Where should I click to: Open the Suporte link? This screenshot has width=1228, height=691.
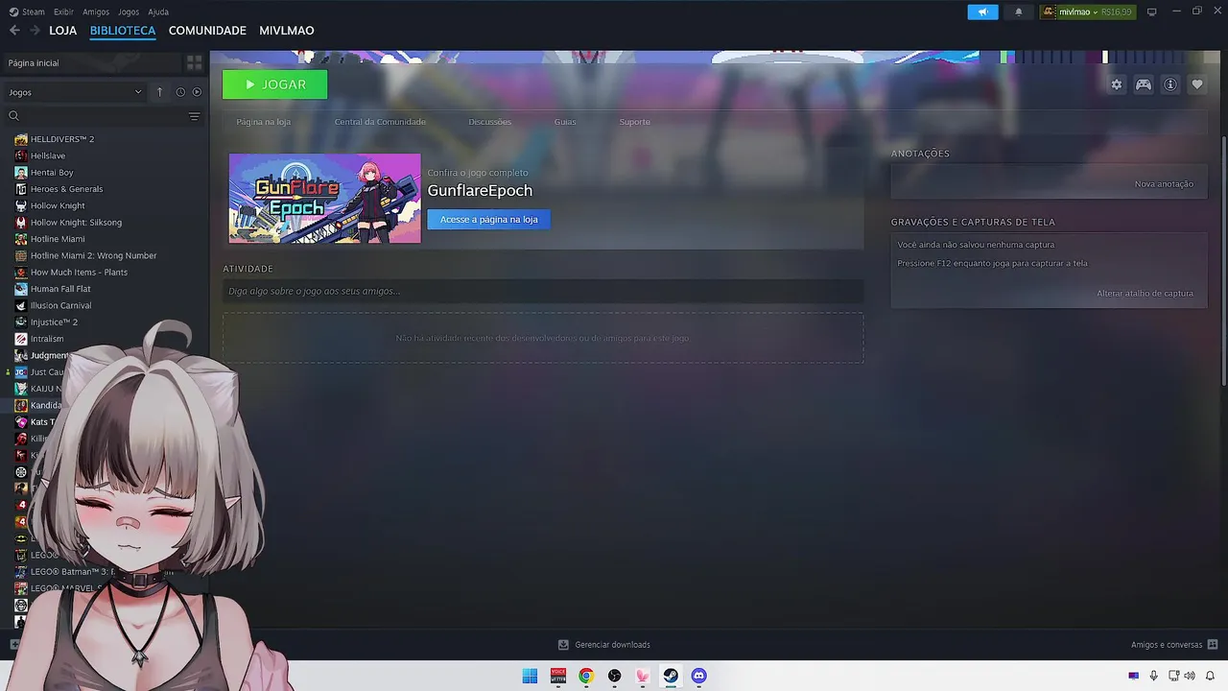pos(635,122)
